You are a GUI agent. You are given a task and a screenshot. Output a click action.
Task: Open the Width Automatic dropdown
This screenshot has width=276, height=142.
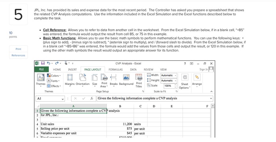(x=169, y=75)
